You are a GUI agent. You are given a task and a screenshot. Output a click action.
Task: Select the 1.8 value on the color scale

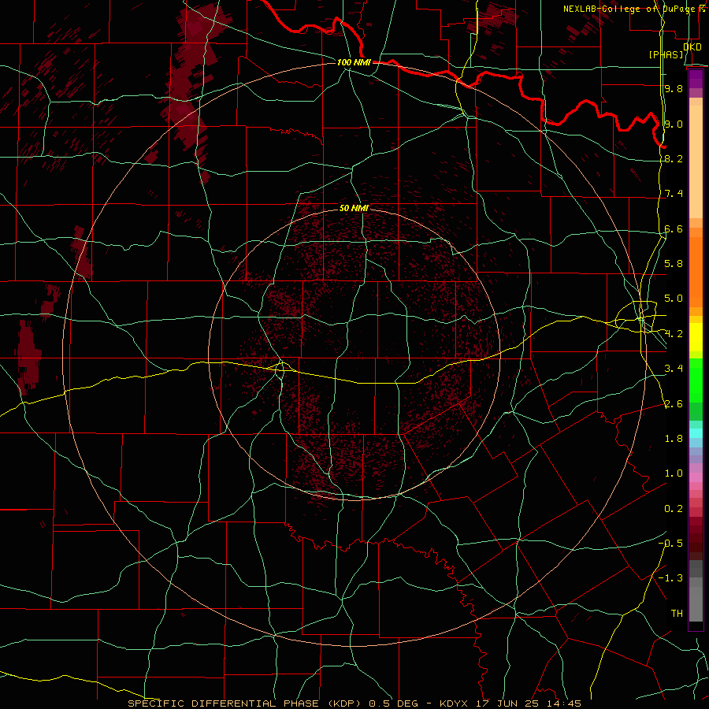[674, 439]
